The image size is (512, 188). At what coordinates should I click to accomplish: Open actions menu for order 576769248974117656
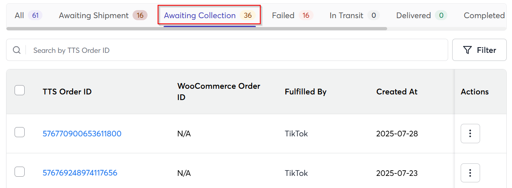click(470, 173)
